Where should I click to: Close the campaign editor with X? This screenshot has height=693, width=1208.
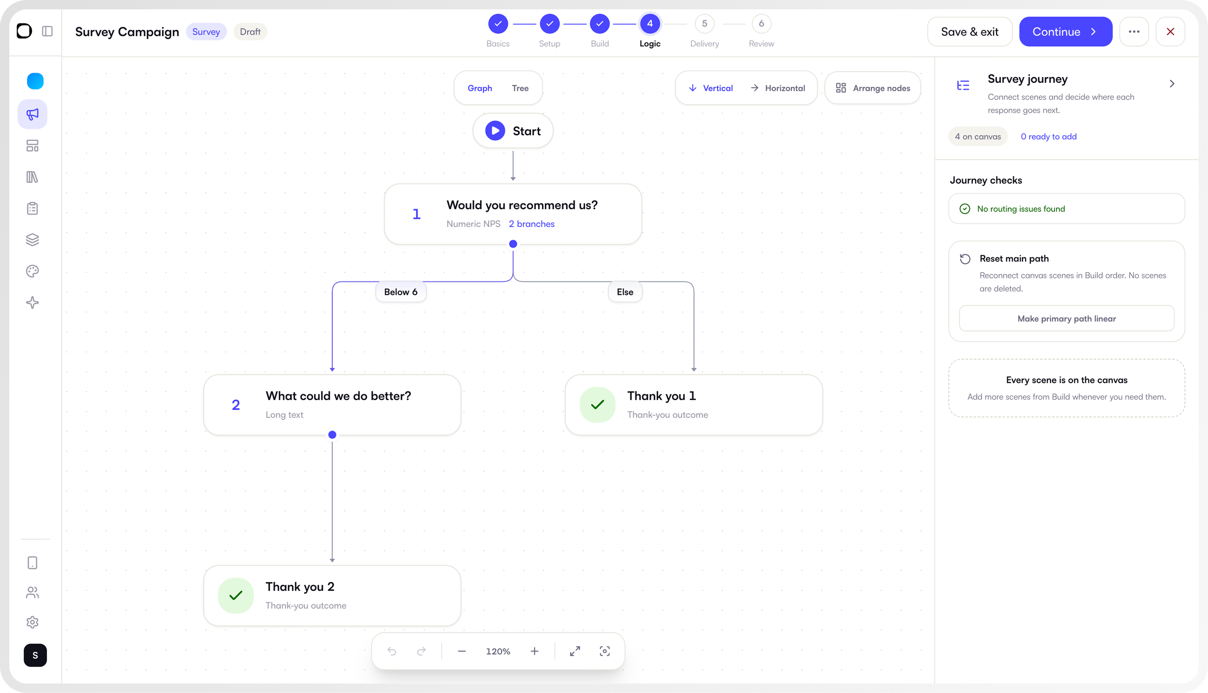(1170, 31)
